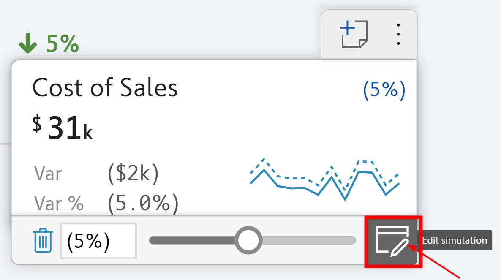The height and width of the screenshot is (280, 501).
Task: Click the Edit simulation pencil icon
Action: tap(393, 241)
